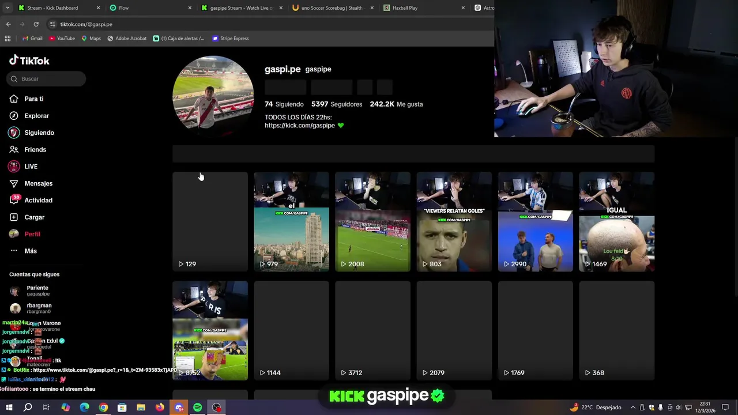Viewport: 738px width, 415px height.
Task: Open the video with 368 views
Action: click(x=616, y=330)
